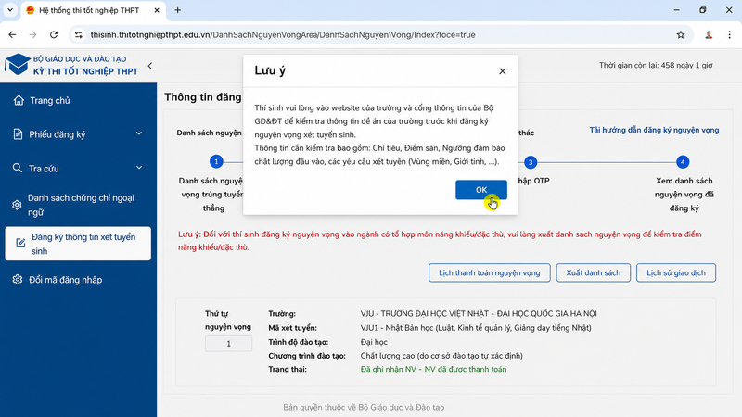Viewport: 742px width, 417px height.
Task: Click Xem danh sách nguyện vọng đã đăng ký label
Action: (x=684, y=195)
